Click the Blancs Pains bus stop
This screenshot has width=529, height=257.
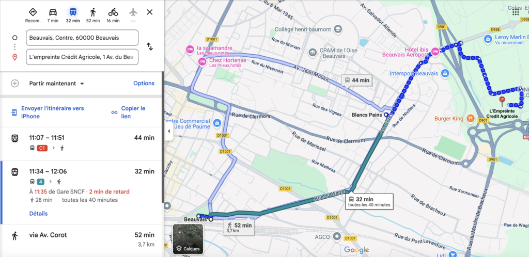click(x=385, y=115)
